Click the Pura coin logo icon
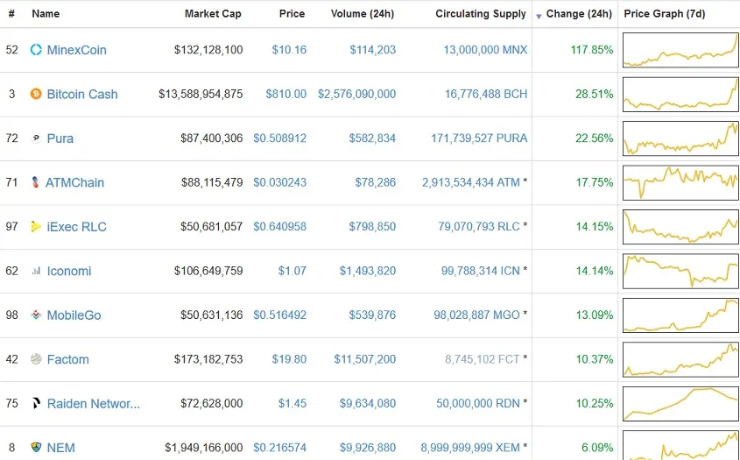The image size is (740, 460). (x=36, y=138)
